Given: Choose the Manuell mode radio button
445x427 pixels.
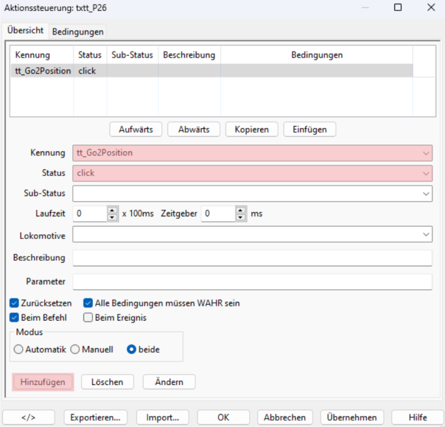Looking at the screenshot, I should (75, 350).
